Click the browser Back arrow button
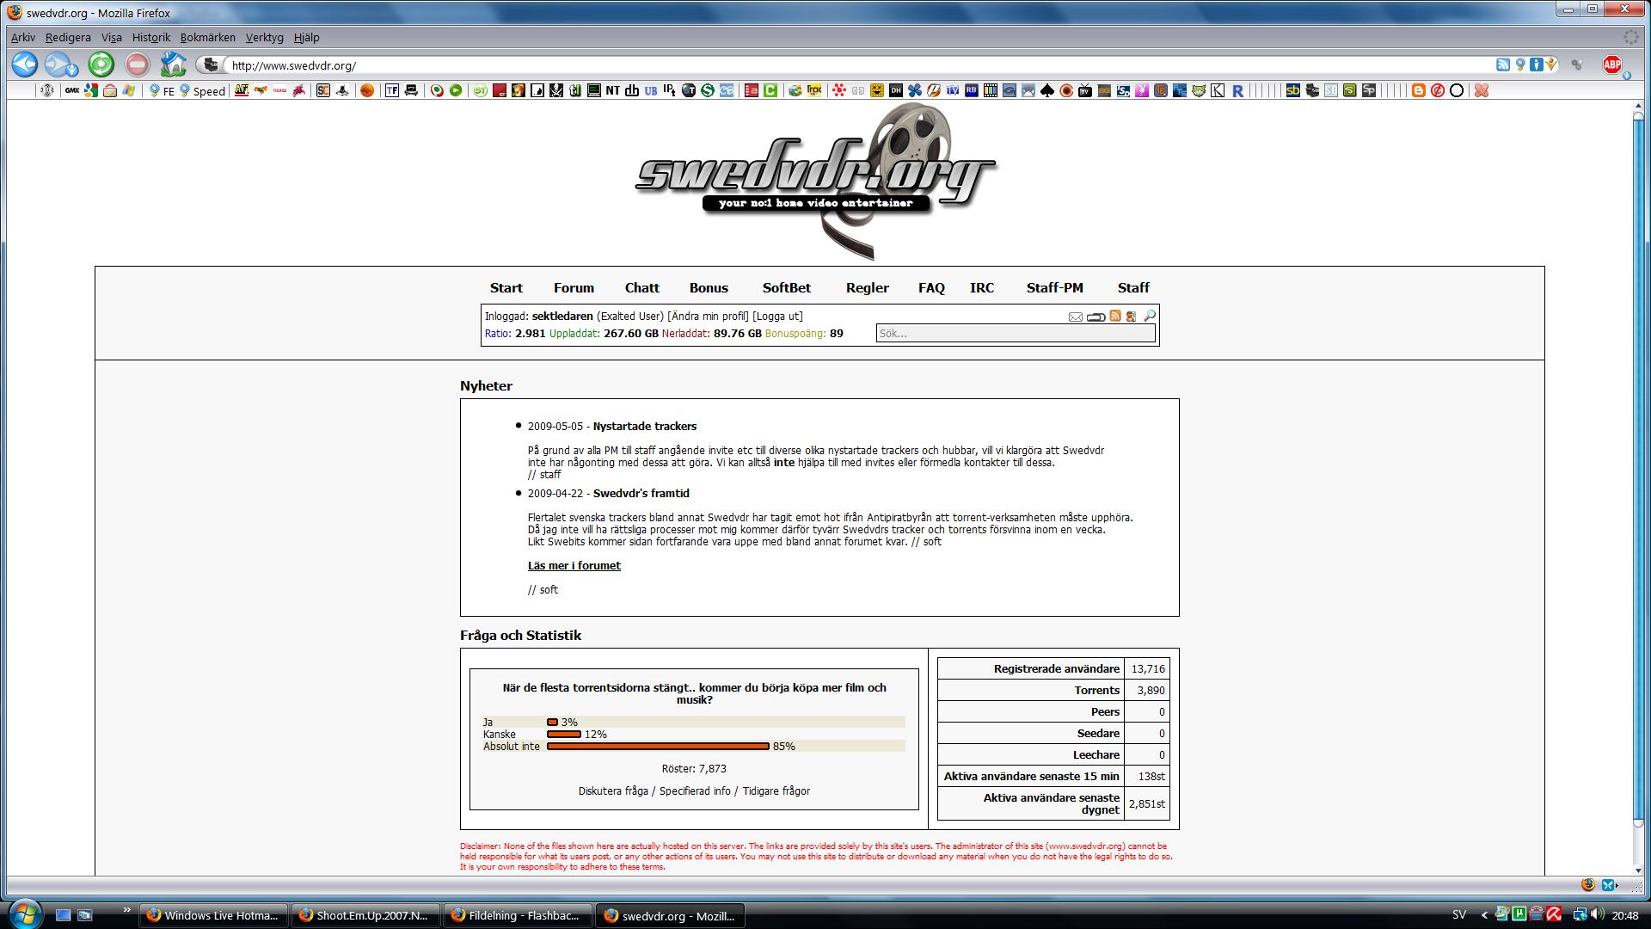This screenshot has height=929, width=1651. click(24, 65)
